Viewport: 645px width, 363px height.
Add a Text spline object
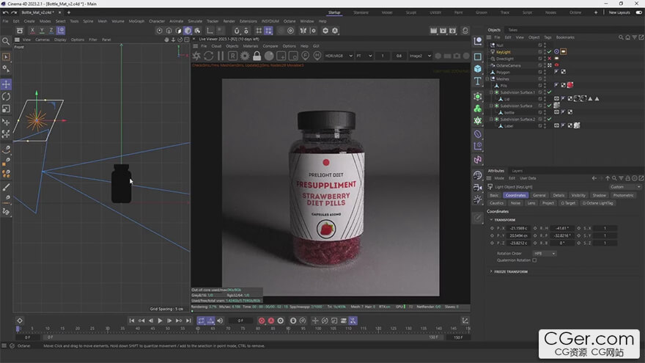click(478, 81)
